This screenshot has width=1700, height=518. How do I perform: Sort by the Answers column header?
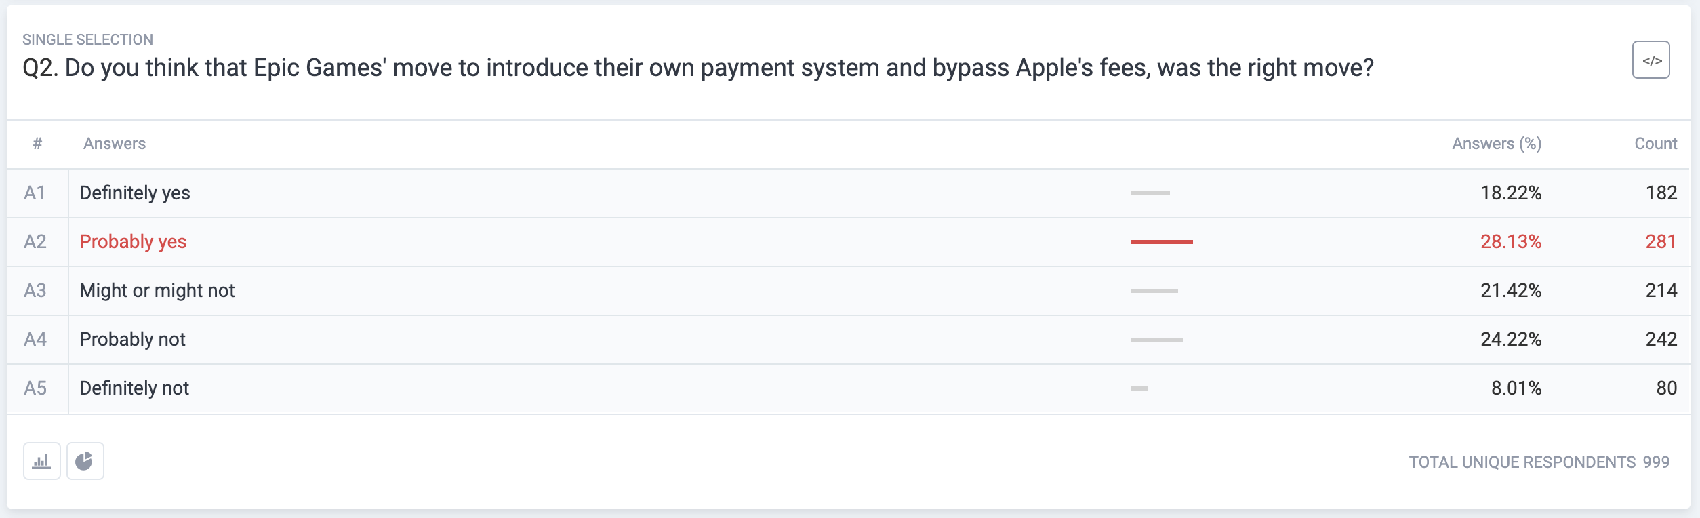(x=115, y=144)
